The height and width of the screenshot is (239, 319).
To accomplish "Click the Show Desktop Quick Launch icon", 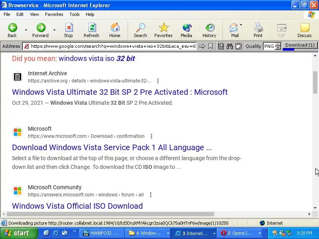I will coord(65,233).
